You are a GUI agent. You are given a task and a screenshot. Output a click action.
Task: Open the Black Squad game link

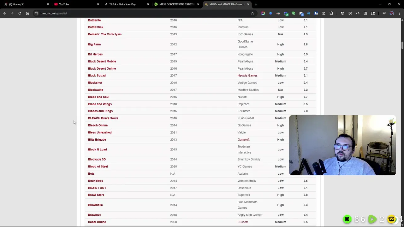click(x=97, y=76)
